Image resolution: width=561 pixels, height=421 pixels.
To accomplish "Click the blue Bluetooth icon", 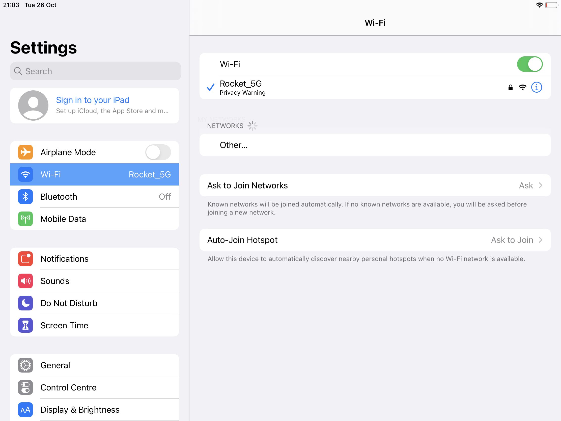I will tap(25, 197).
